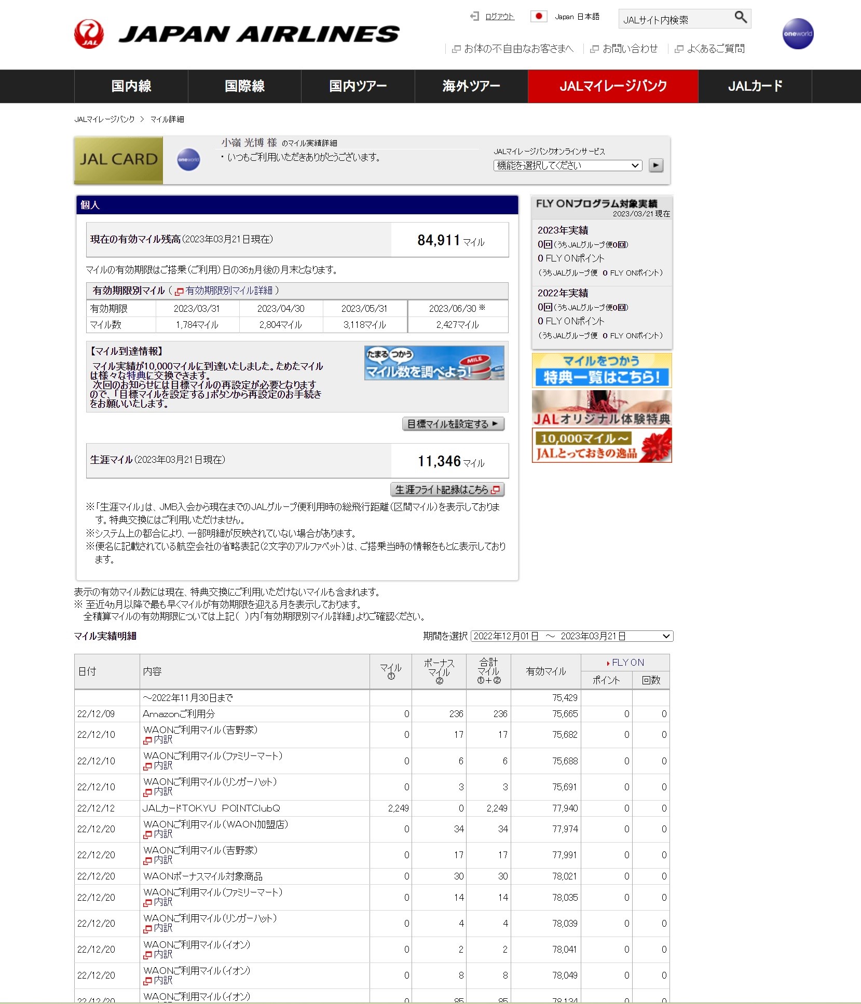Screen dimensions: 861x1004
Task: Click the Japan 日本語 language selector
Action: (577, 17)
